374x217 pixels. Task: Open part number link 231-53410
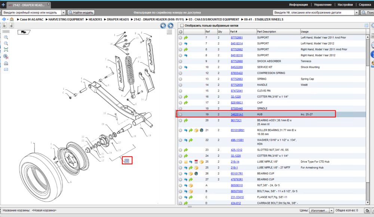237,197
